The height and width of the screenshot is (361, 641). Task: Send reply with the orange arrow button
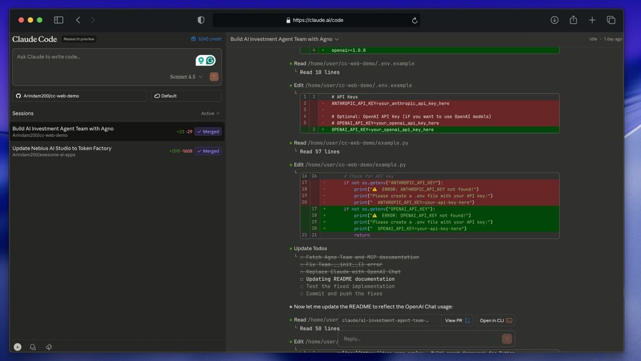[506, 339]
